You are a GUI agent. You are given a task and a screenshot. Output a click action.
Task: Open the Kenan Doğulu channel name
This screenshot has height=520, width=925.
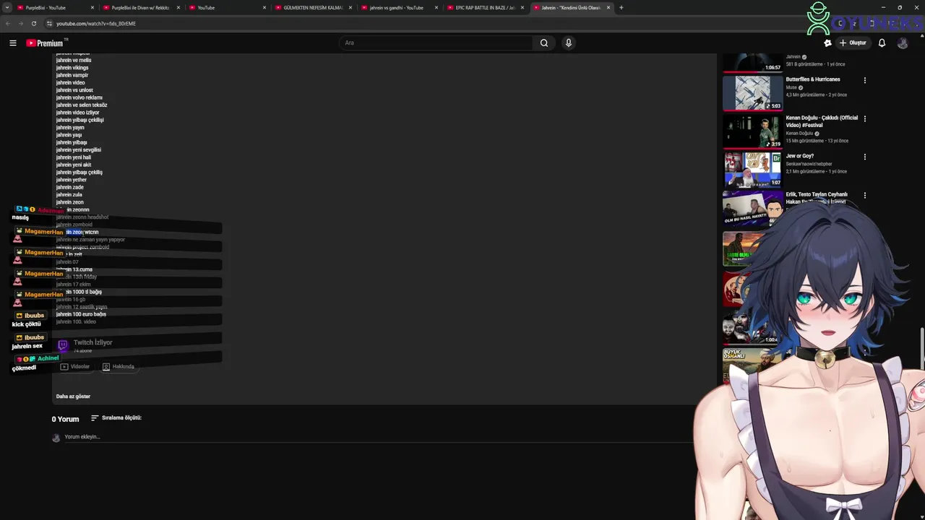pyautogui.click(x=800, y=134)
